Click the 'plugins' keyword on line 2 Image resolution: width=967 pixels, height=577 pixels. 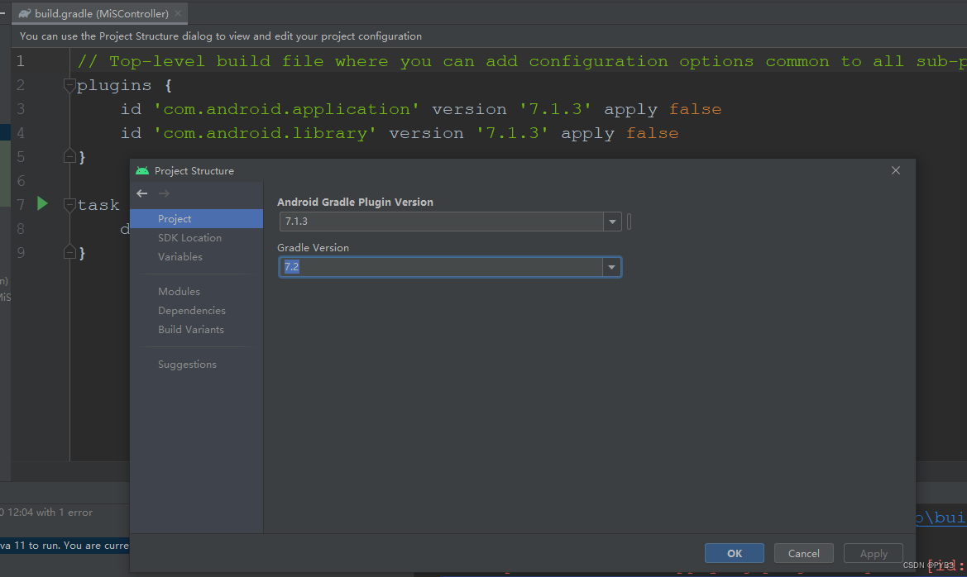tap(114, 85)
